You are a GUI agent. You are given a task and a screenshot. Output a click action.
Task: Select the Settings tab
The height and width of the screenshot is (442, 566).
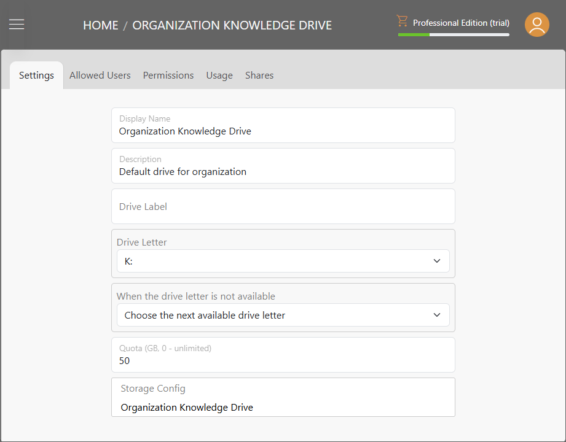pyautogui.click(x=36, y=76)
